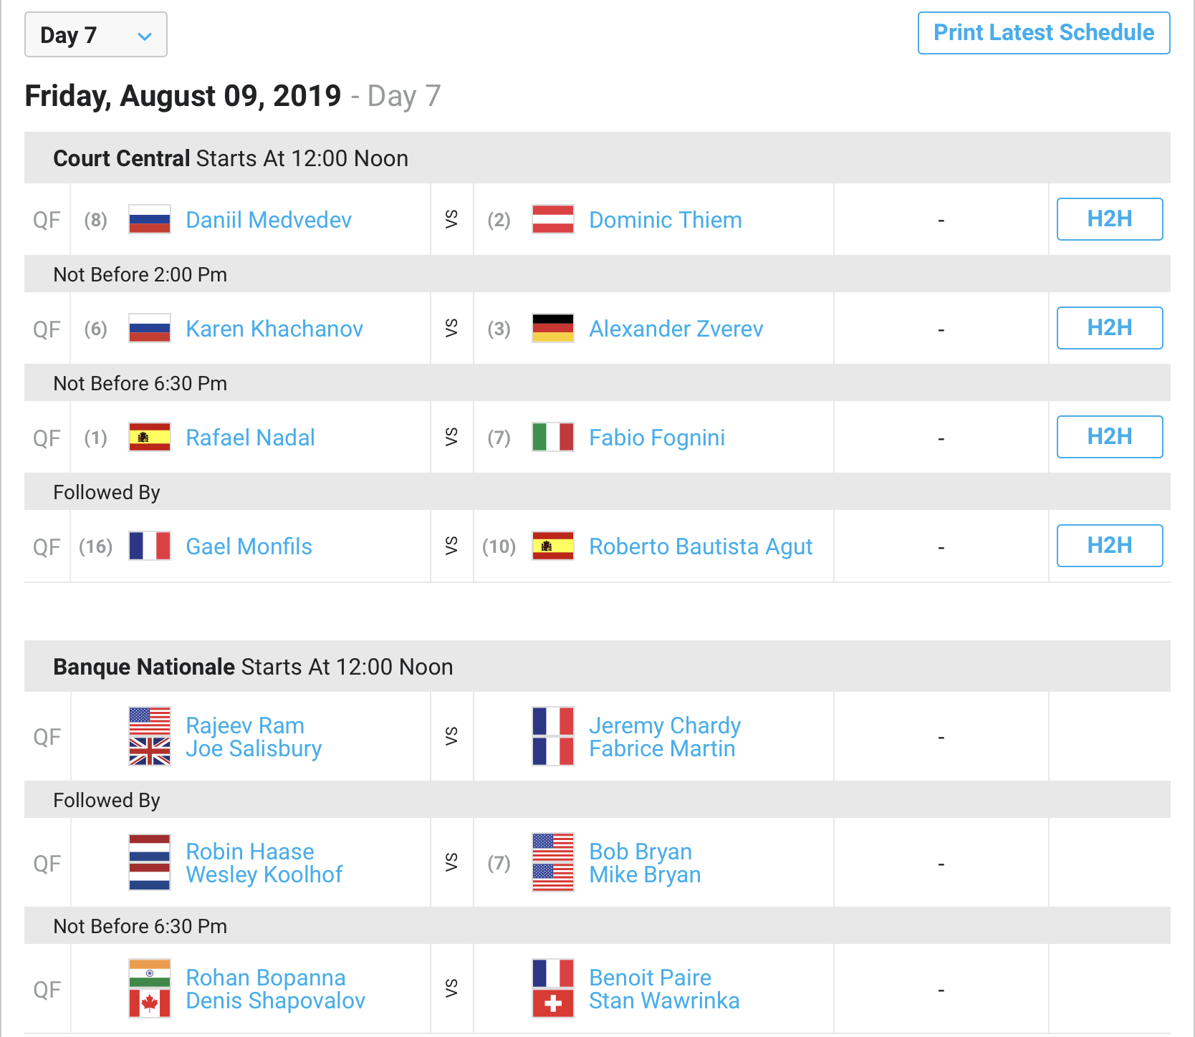Click the Italian flag beside Fabio Fognini

point(553,437)
